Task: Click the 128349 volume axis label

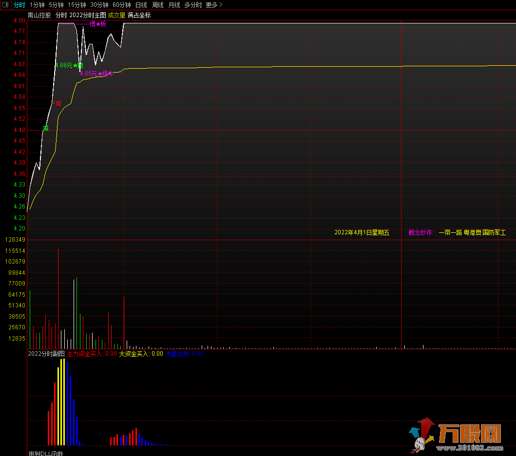Action: tap(15, 240)
